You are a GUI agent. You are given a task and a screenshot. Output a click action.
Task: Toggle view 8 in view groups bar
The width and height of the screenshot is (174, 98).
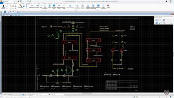32,95
